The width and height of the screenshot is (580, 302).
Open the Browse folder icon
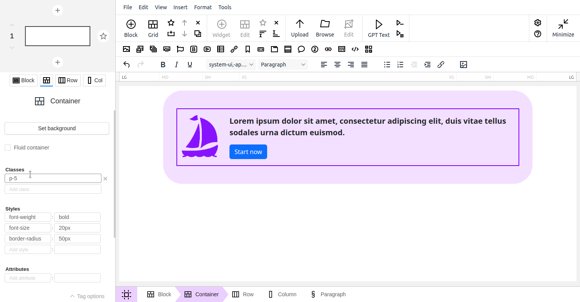pos(325,24)
